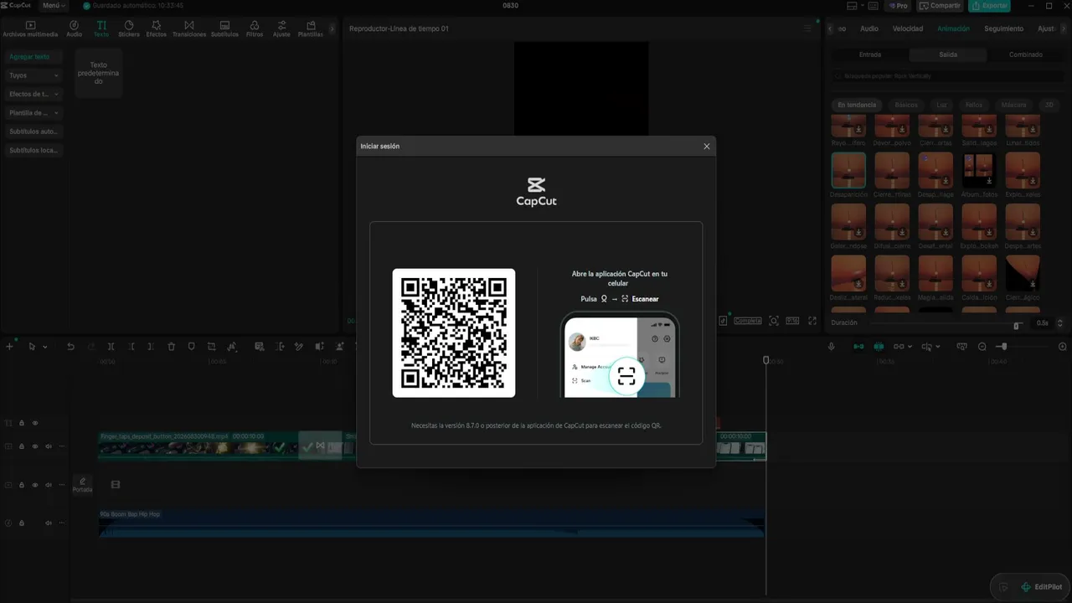This screenshot has width=1072, height=603.
Task: Click the undo arrow in timeline toolbar
Action: (70, 347)
